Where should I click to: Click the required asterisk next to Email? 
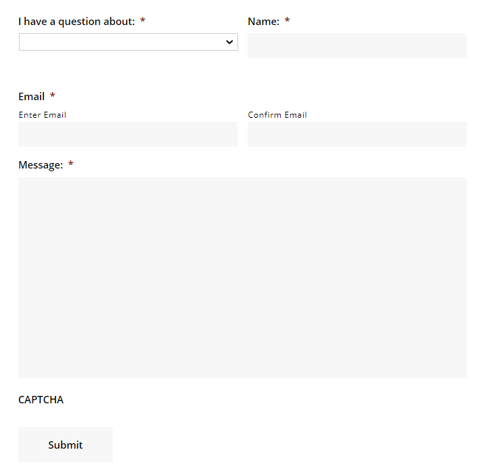[52, 96]
